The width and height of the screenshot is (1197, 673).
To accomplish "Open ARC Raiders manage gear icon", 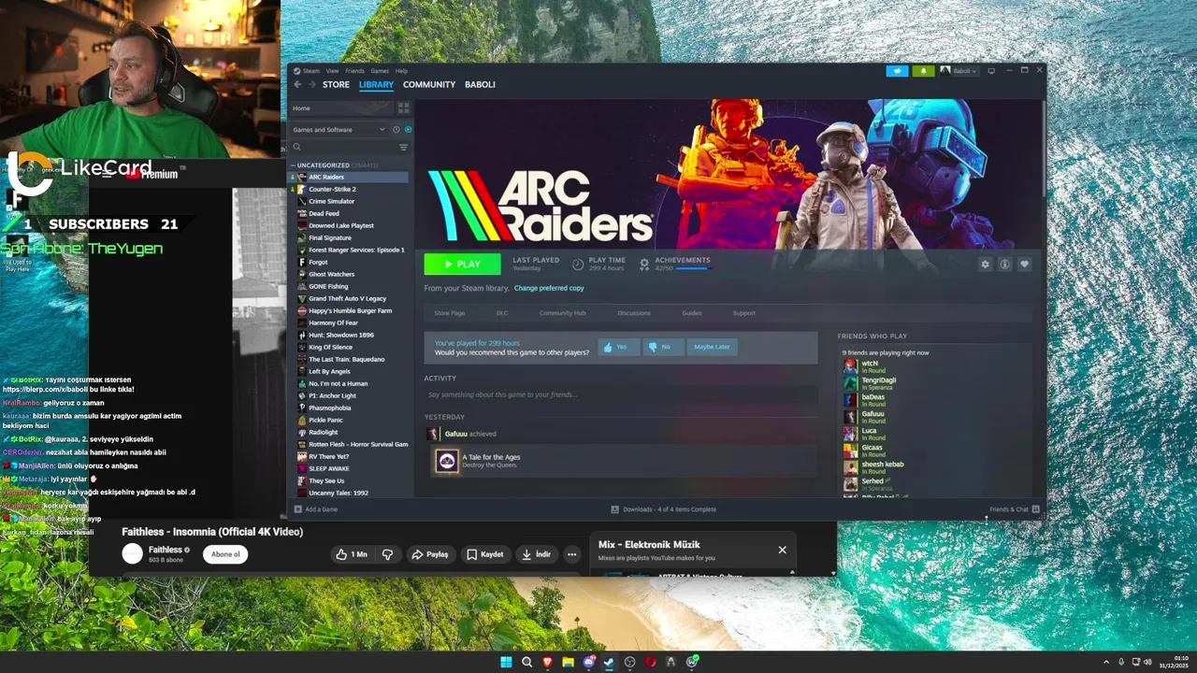I will 985,265.
